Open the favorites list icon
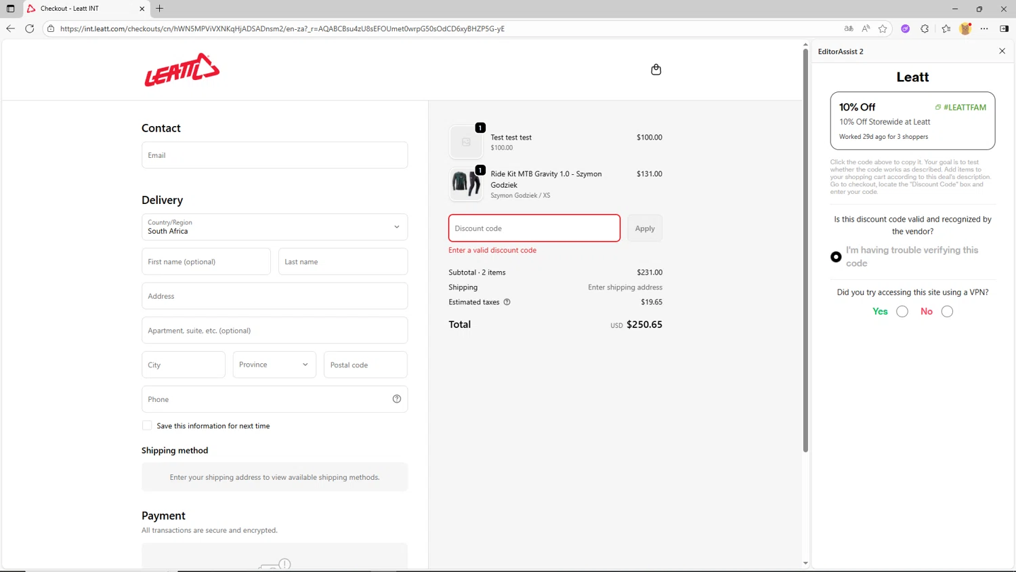Screen dimensions: 1016x572 946,28
